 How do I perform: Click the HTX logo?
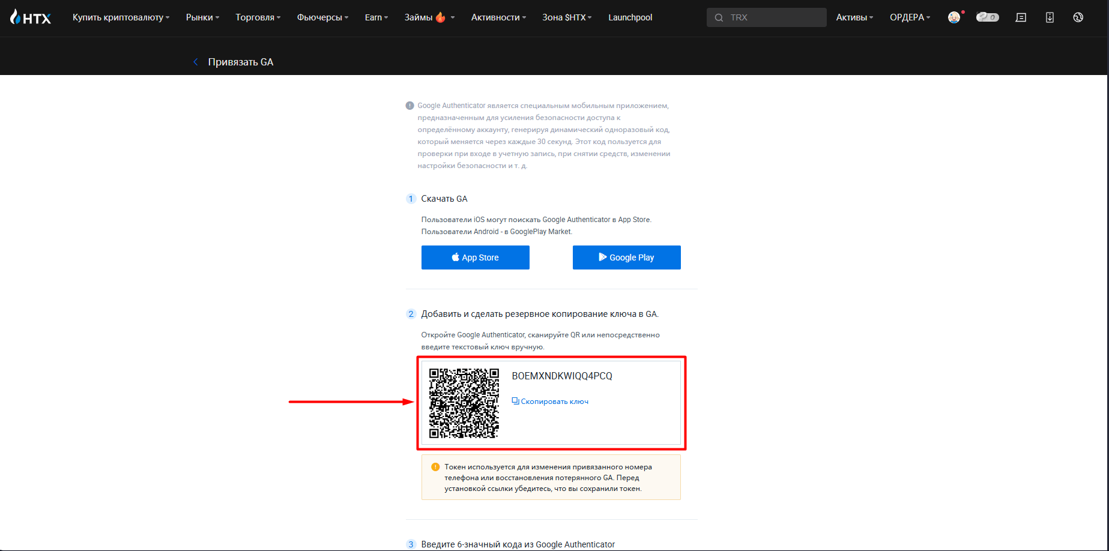click(31, 17)
